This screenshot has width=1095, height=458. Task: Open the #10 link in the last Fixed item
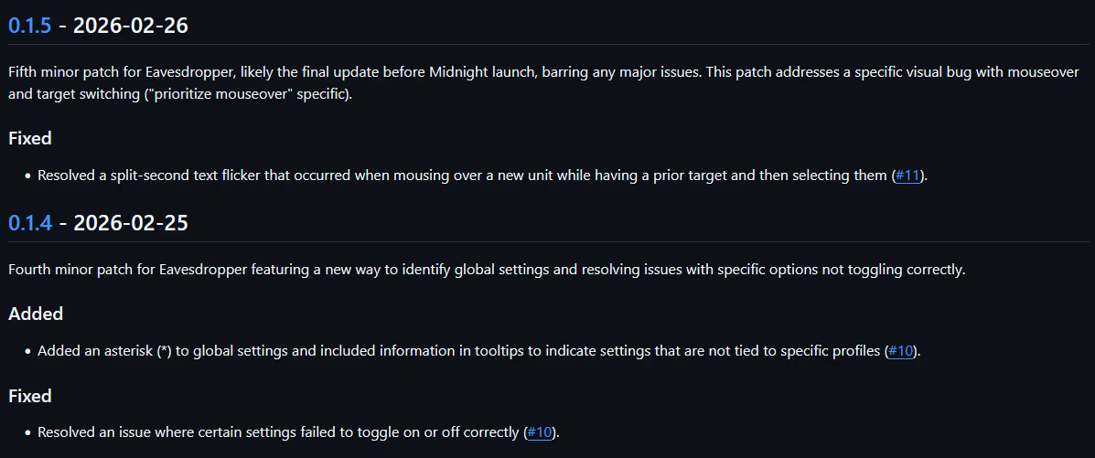tap(540, 432)
